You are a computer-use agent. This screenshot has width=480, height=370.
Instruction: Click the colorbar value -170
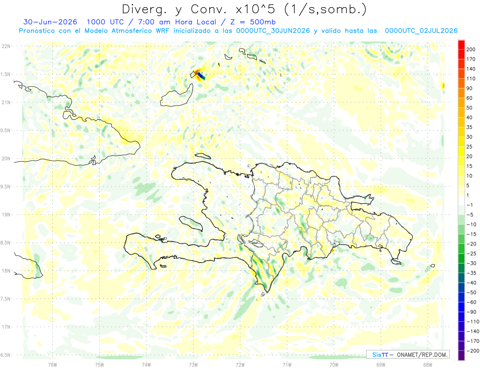click(472, 341)
